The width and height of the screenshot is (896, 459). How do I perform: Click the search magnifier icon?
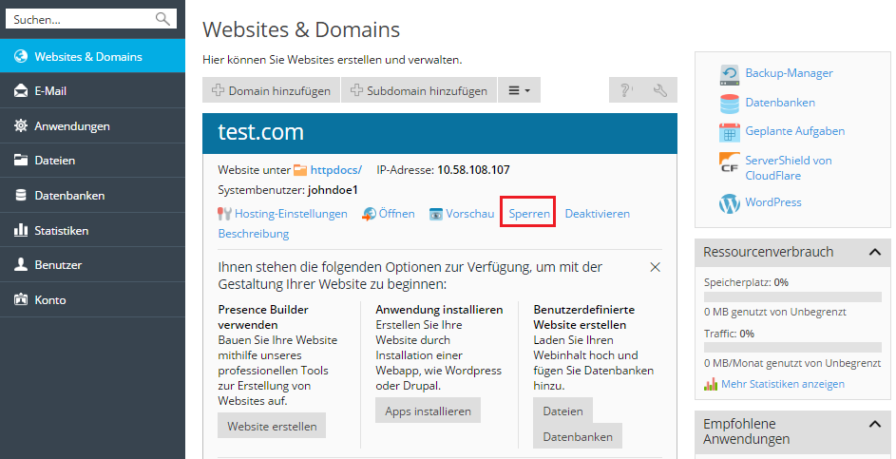162,19
